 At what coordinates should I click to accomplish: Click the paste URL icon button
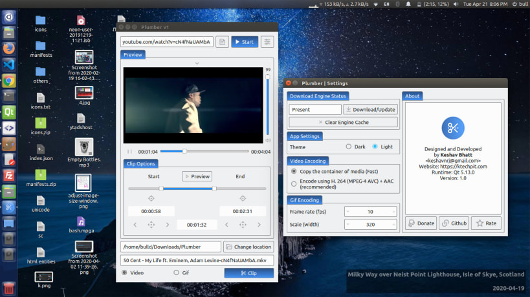(x=222, y=42)
